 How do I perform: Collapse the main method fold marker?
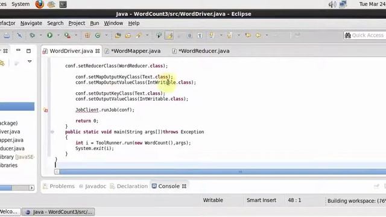point(52,132)
